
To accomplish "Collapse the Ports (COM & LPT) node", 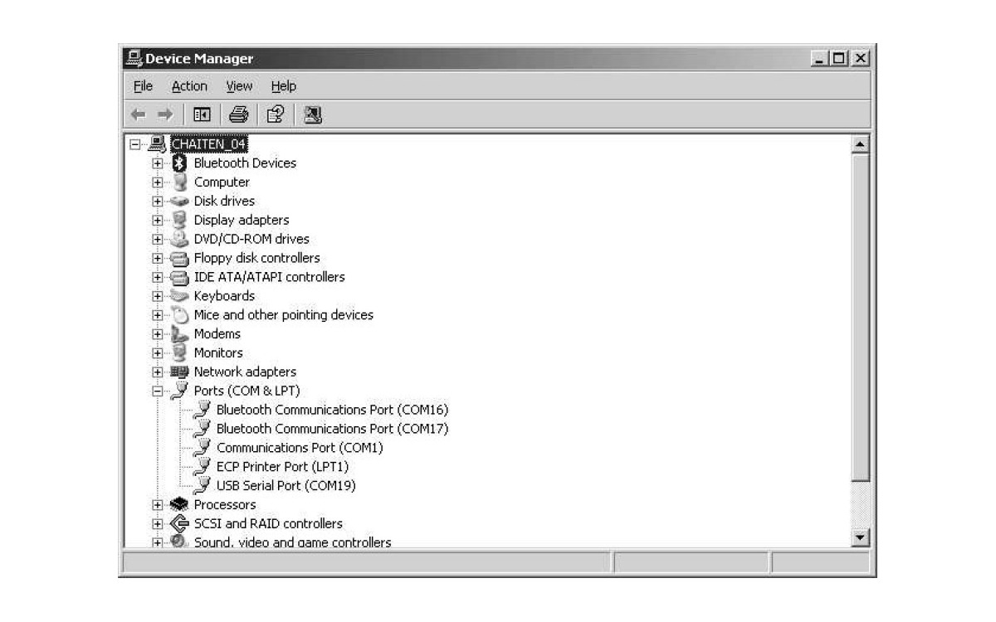I will pos(158,391).
